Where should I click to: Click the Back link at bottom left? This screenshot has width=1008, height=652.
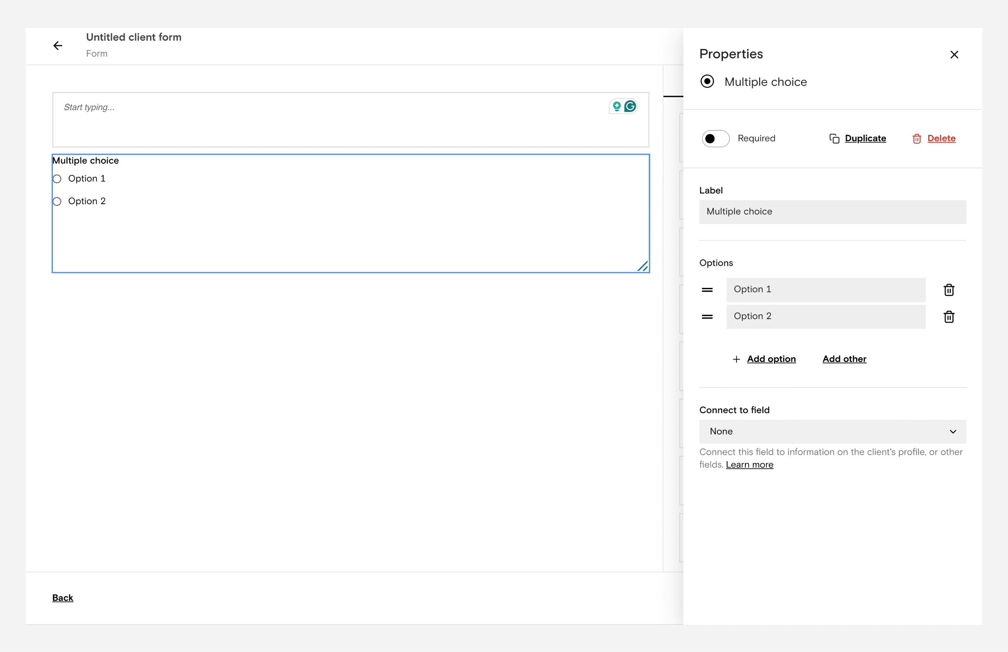pos(63,598)
